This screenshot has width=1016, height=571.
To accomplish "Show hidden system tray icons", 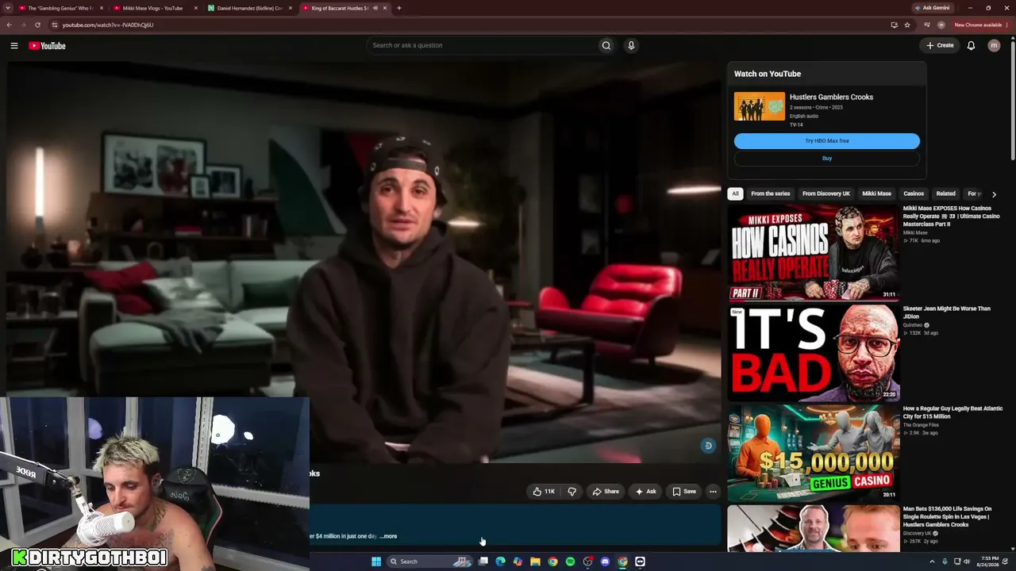I will [932, 561].
